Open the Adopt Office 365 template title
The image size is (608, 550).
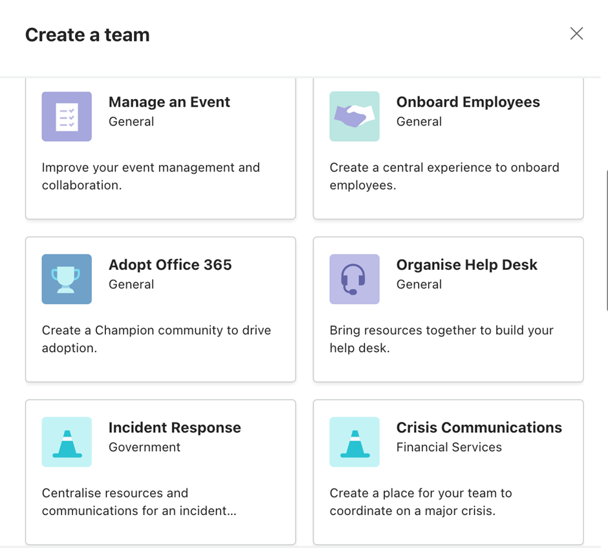click(x=170, y=265)
